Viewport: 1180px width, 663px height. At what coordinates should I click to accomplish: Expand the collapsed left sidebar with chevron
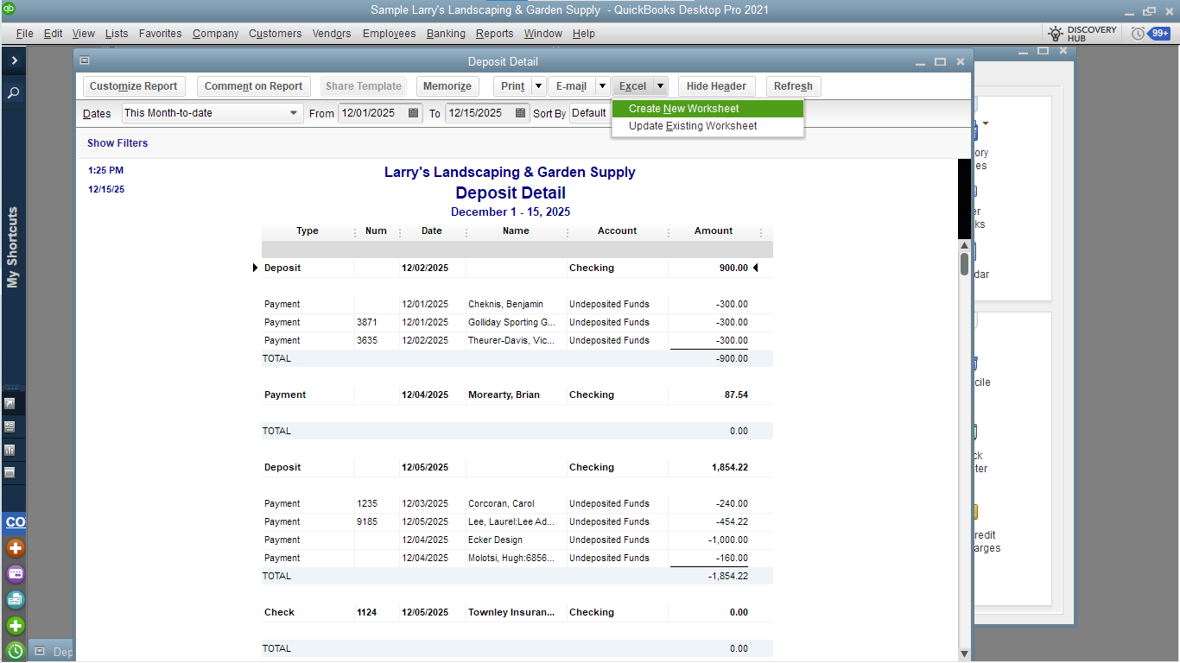pyautogui.click(x=14, y=60)
